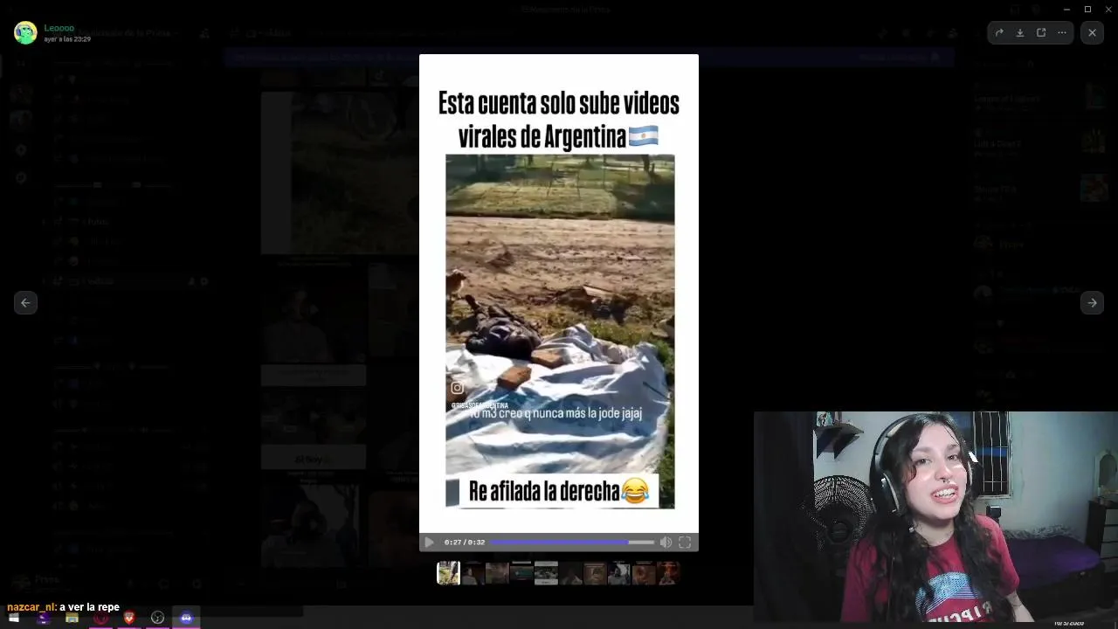Screen dimensions: 1118x629
Task: Minimize the Discord window
Action: click(x=1066, y=9)
